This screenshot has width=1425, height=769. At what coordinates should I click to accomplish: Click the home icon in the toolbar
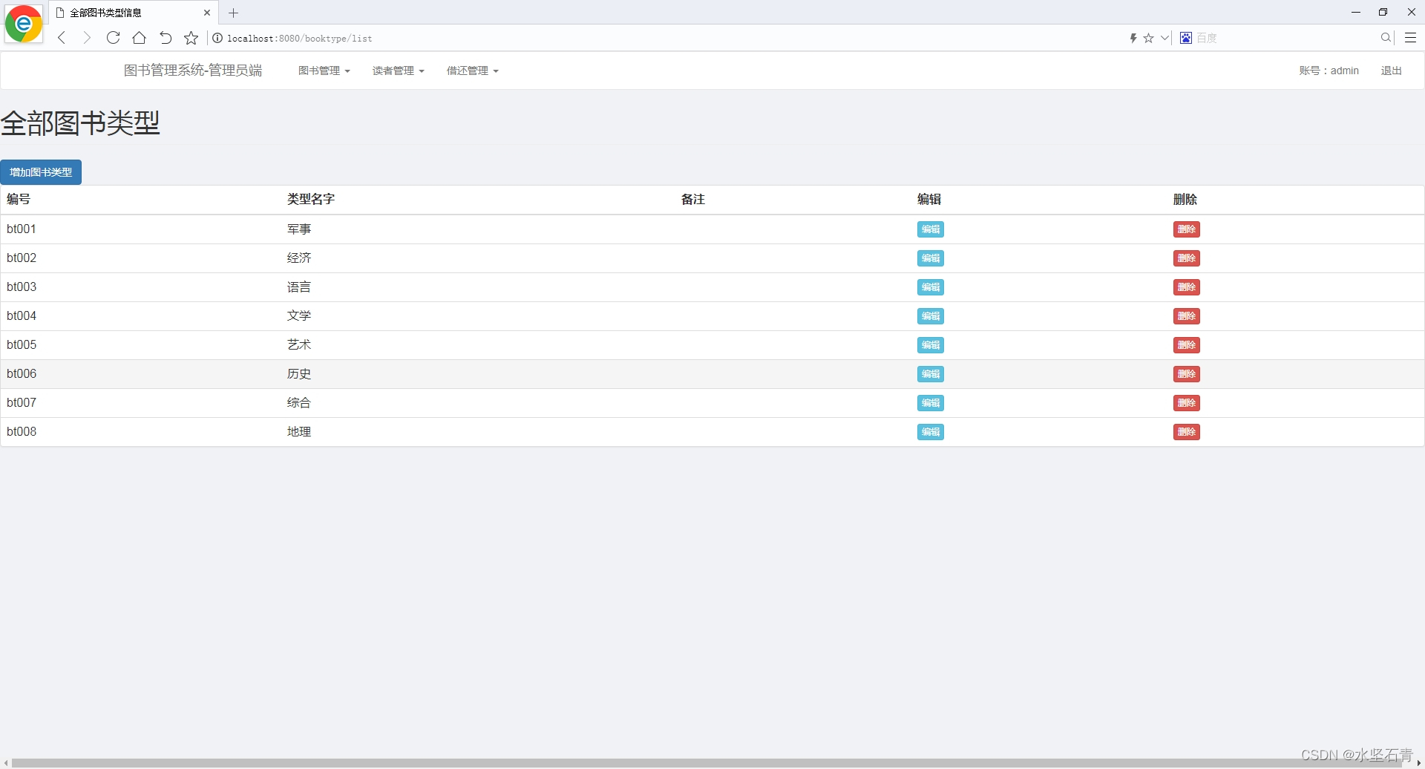pyautogui.click(x=139, y=38)
